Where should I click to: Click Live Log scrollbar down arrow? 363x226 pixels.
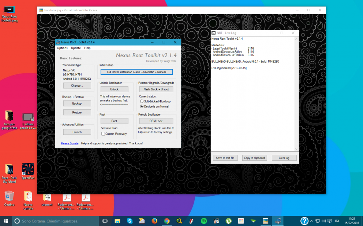click(296, 149)
